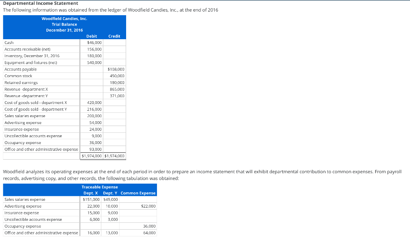This screenshot has height=238, width=410.
Task: Select the 'Common stock' row label
Action: tap(18, 76)
